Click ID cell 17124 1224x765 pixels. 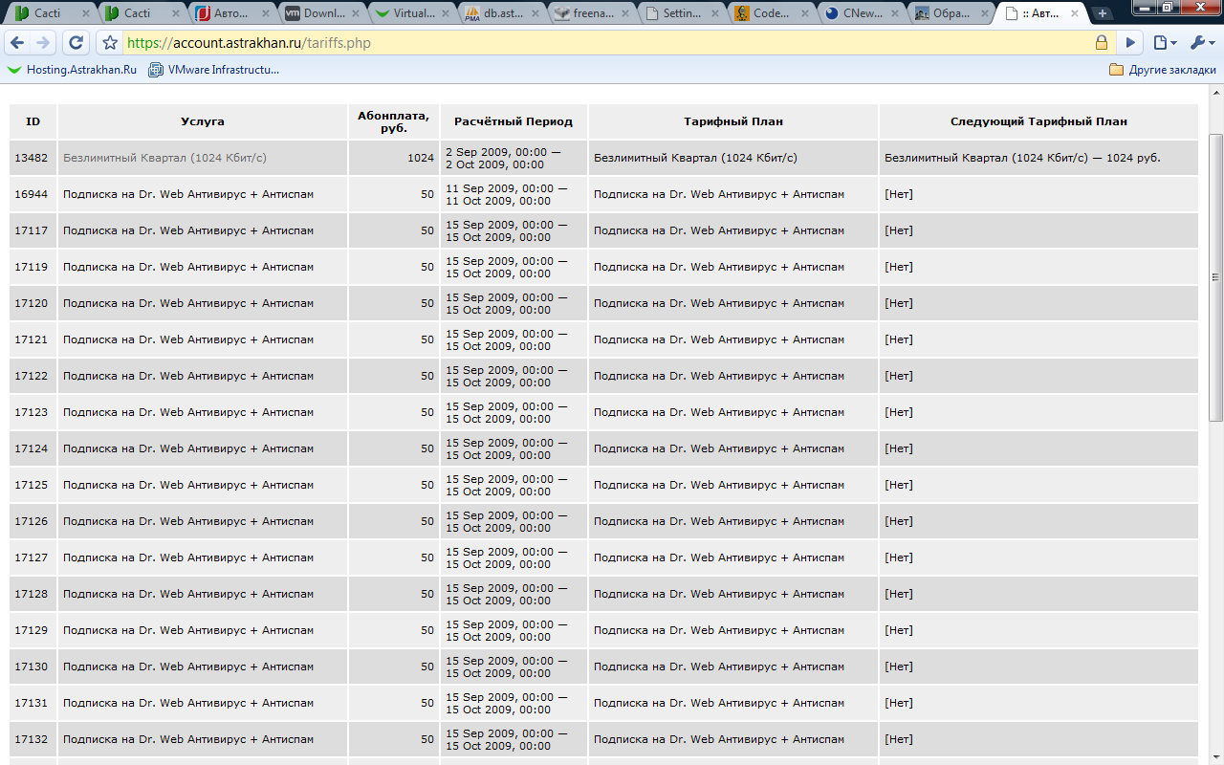(x=33, y=448)
